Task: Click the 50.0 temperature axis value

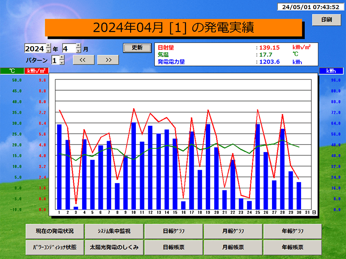Action: (x=17, y=80)
